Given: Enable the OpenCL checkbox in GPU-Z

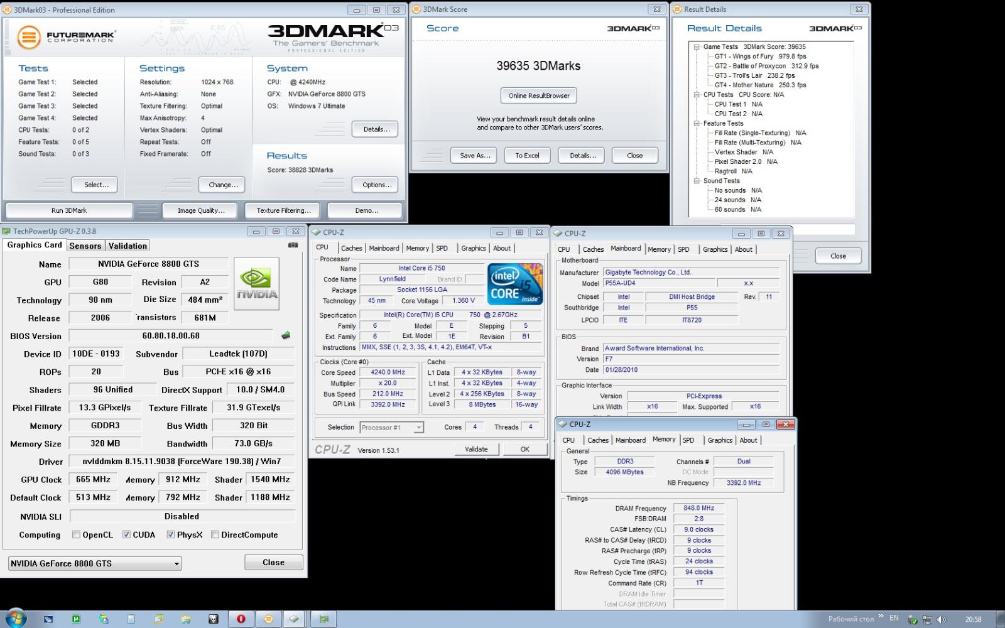Looking at the screenshot, I should click(x=76, y=534).
